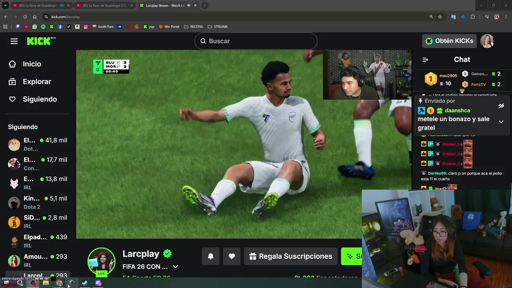
Task: Open the Google Translate extension icon
Action: (453, 17)
